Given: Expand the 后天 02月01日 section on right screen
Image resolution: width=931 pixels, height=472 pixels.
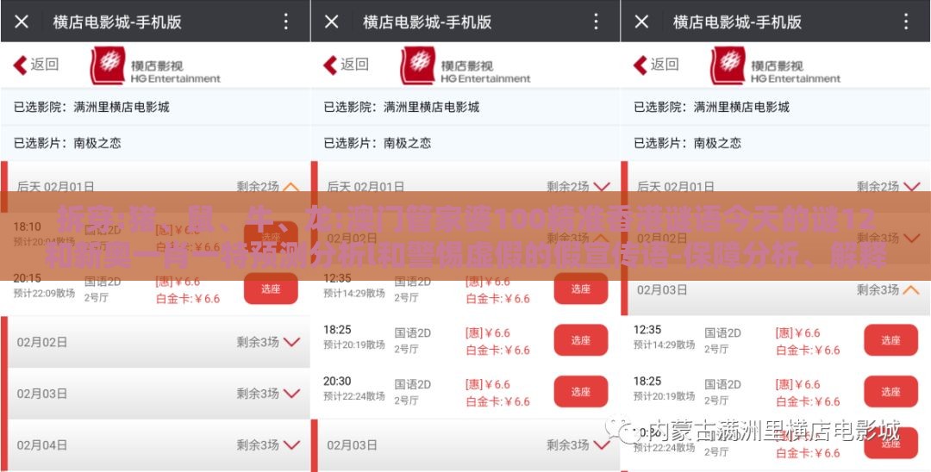Looking at the screenshot, I should 911,187.
